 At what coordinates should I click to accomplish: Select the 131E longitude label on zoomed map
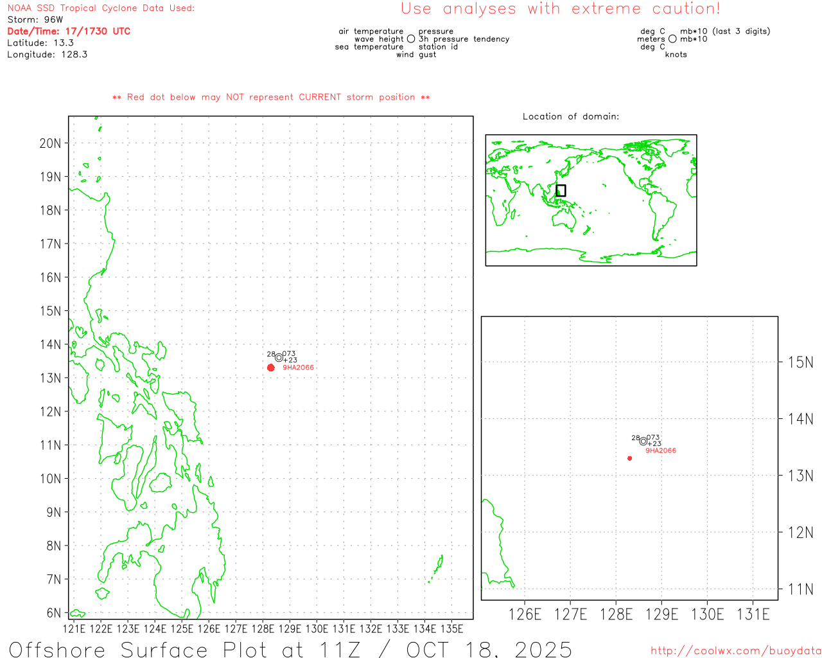[753, 614]
